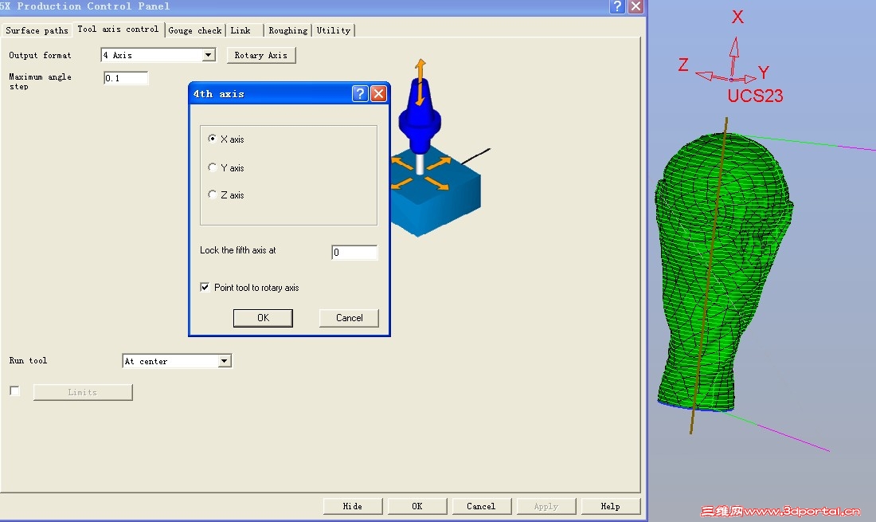Open the Output format dropdown
Screen dimensions: 876x522
point(209,55)
